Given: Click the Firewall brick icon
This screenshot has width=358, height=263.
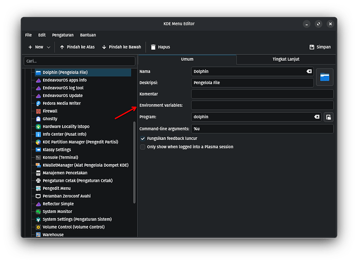Looking at the screenshot, I should tap(38, 111).
